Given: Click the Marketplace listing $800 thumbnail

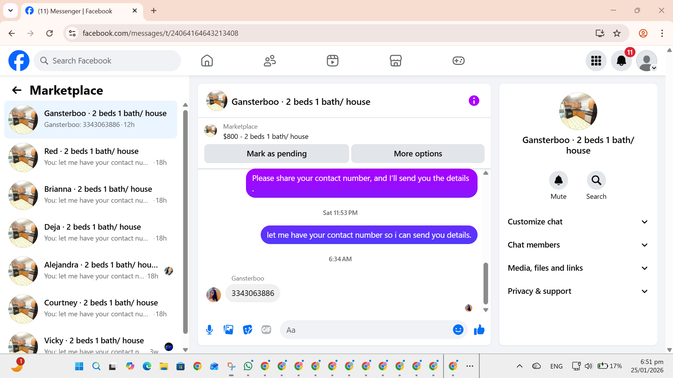Looking at the screenshot, I should (211, 130).
